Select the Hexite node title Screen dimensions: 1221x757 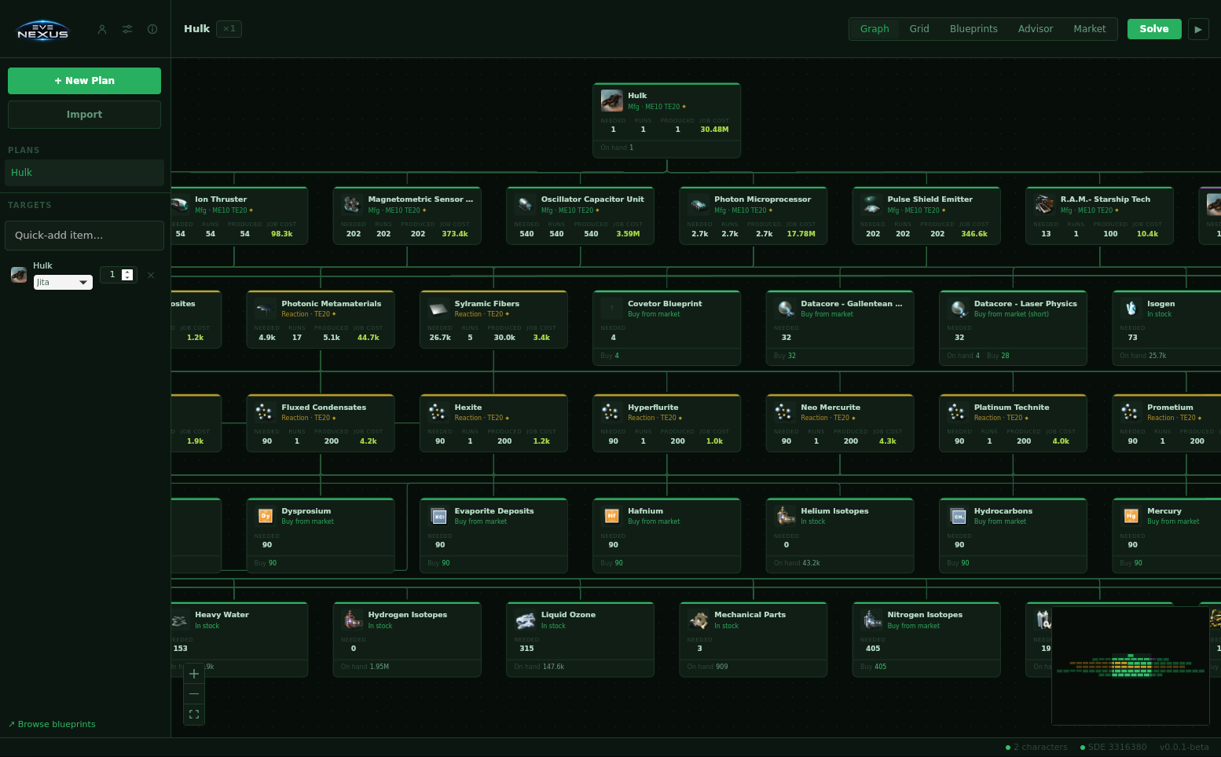pyautogui.click(x=468, y=408)
